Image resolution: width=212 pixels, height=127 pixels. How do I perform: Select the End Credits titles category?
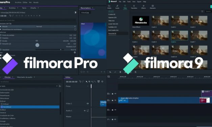pos(113,30)
